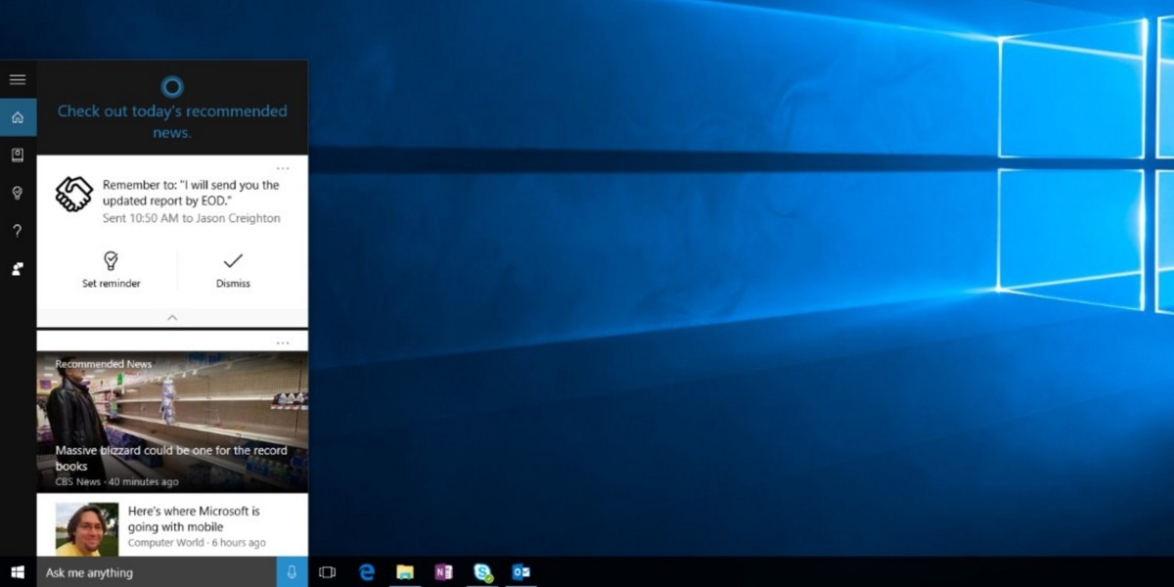
Task: Click Set reminder on the commitment card
Action: (x=111, y=270)
